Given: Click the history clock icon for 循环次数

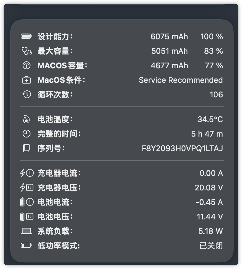Looking at the screenshot, I should tap(27, 95).
